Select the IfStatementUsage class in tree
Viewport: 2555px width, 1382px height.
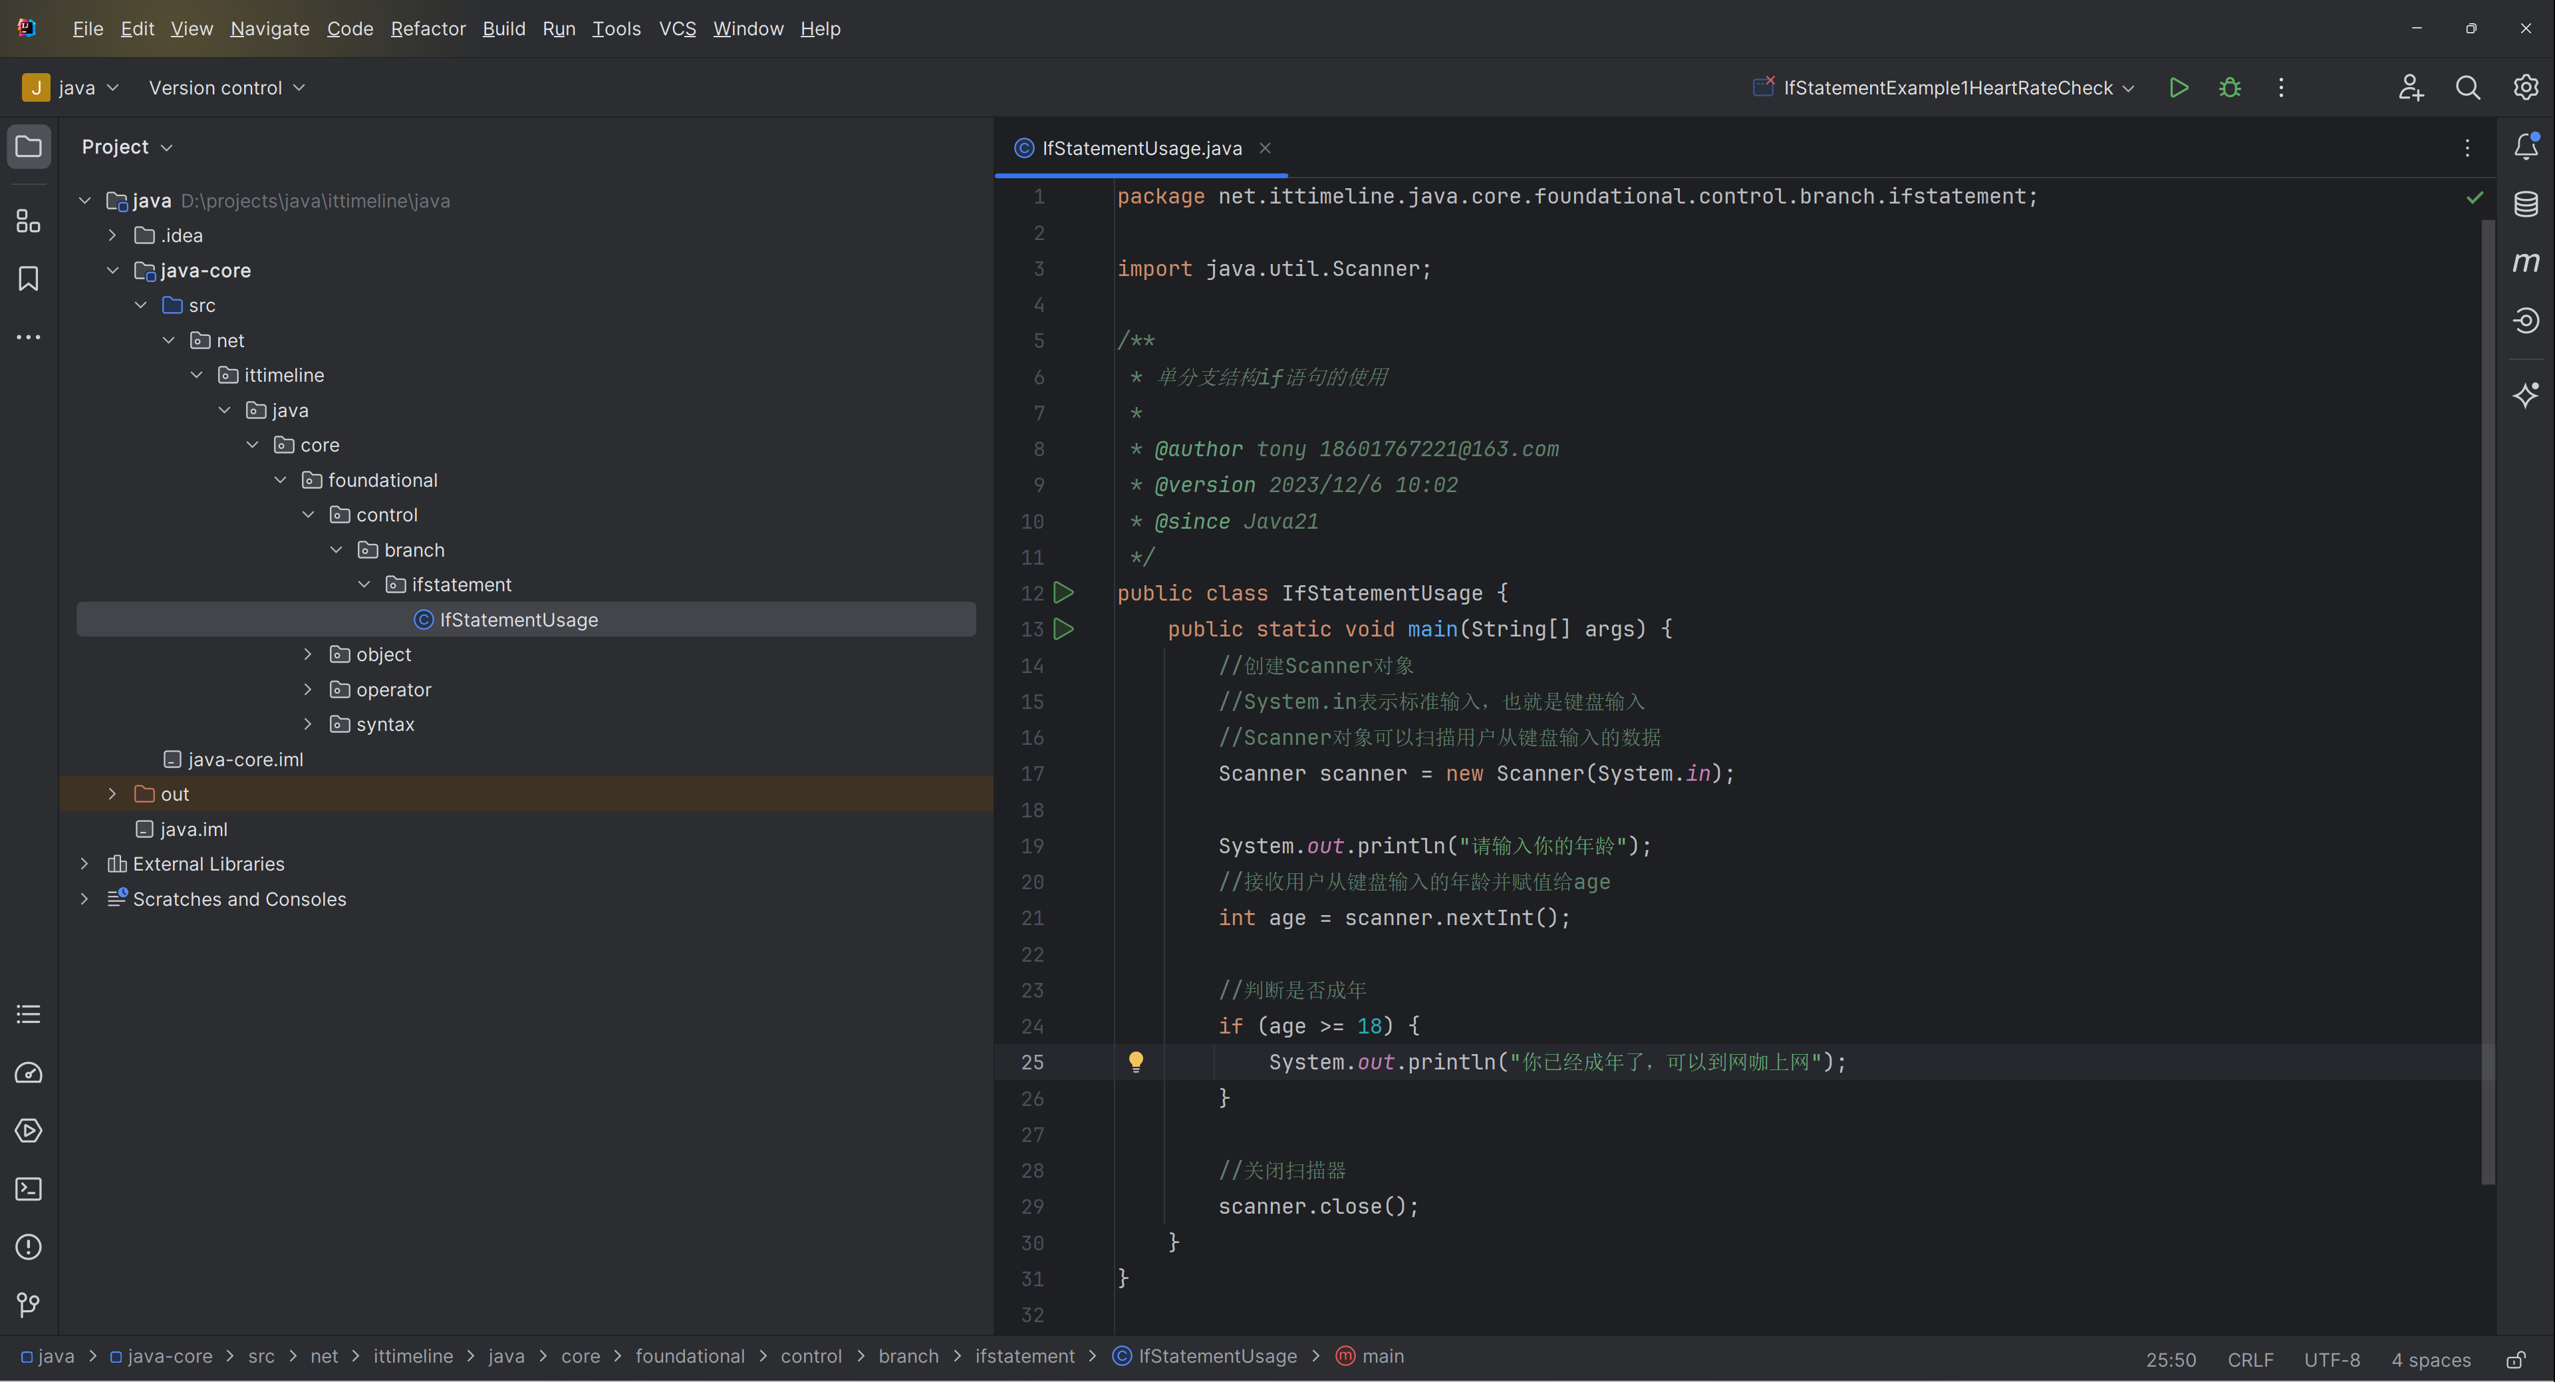pos(525,619)
